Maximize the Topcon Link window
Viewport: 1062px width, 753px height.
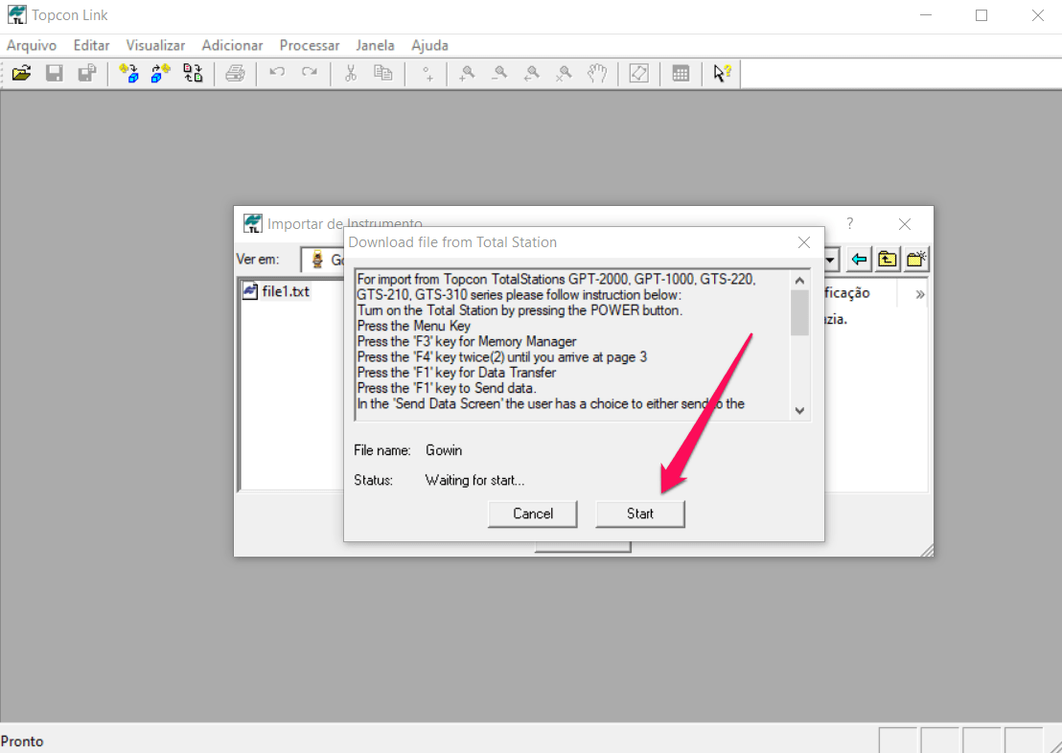[981, 15]
